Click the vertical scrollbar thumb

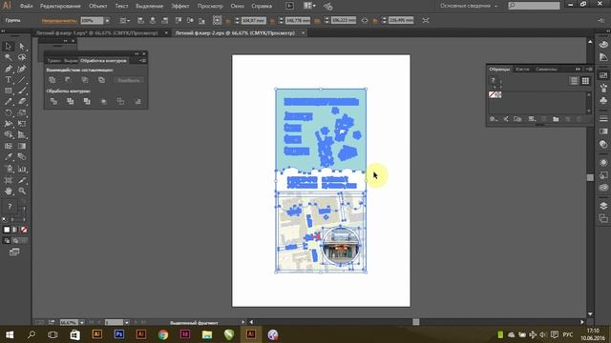pyautogui.click(x=590, y=177)
